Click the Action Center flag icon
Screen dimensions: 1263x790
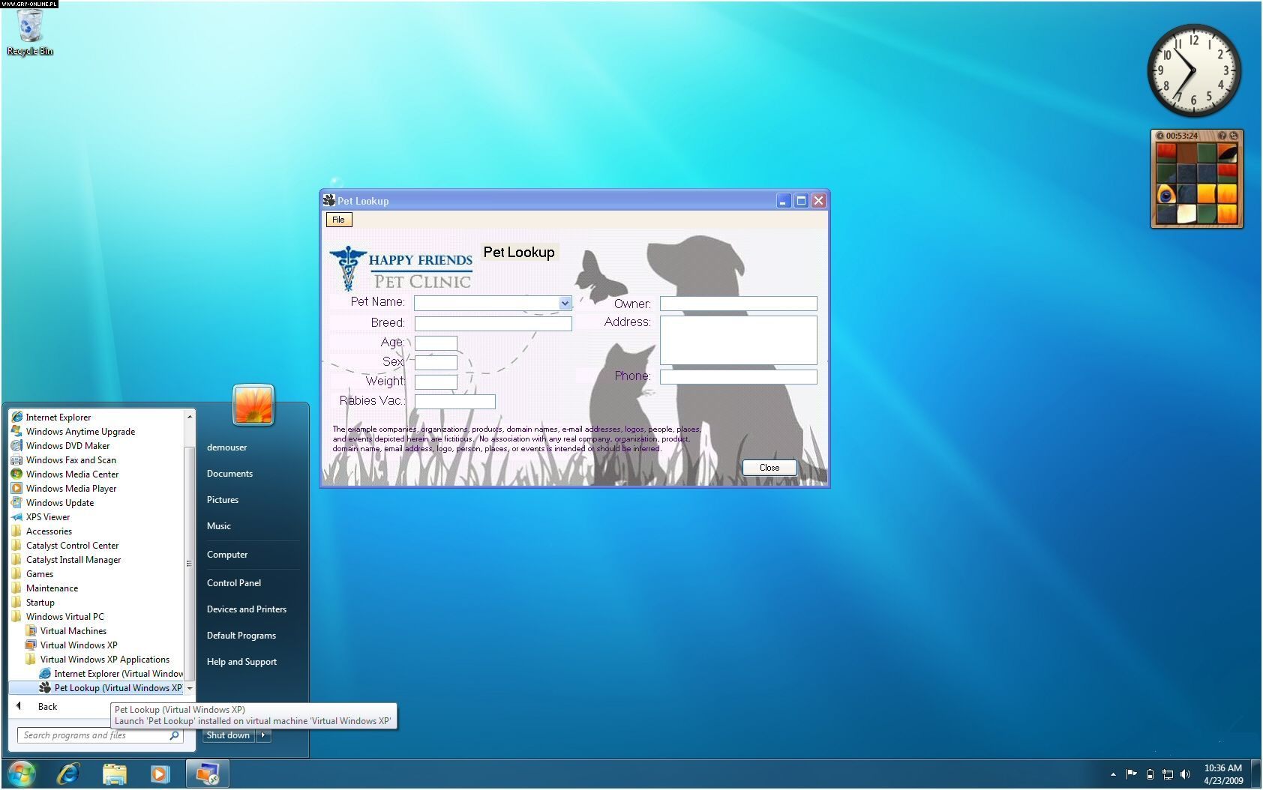(x=1131, y=774)
